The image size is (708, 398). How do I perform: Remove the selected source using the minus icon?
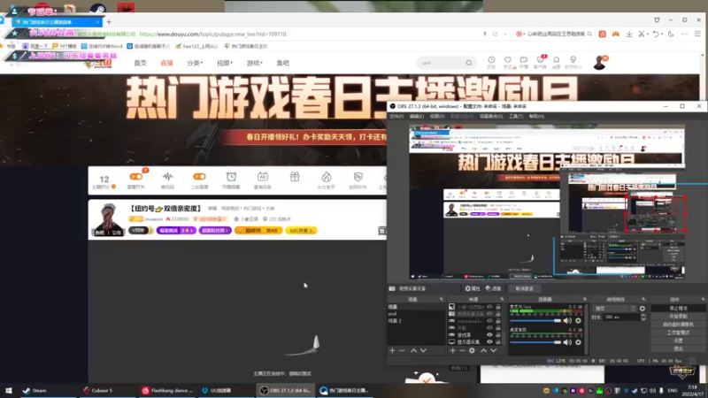[462, 350]
